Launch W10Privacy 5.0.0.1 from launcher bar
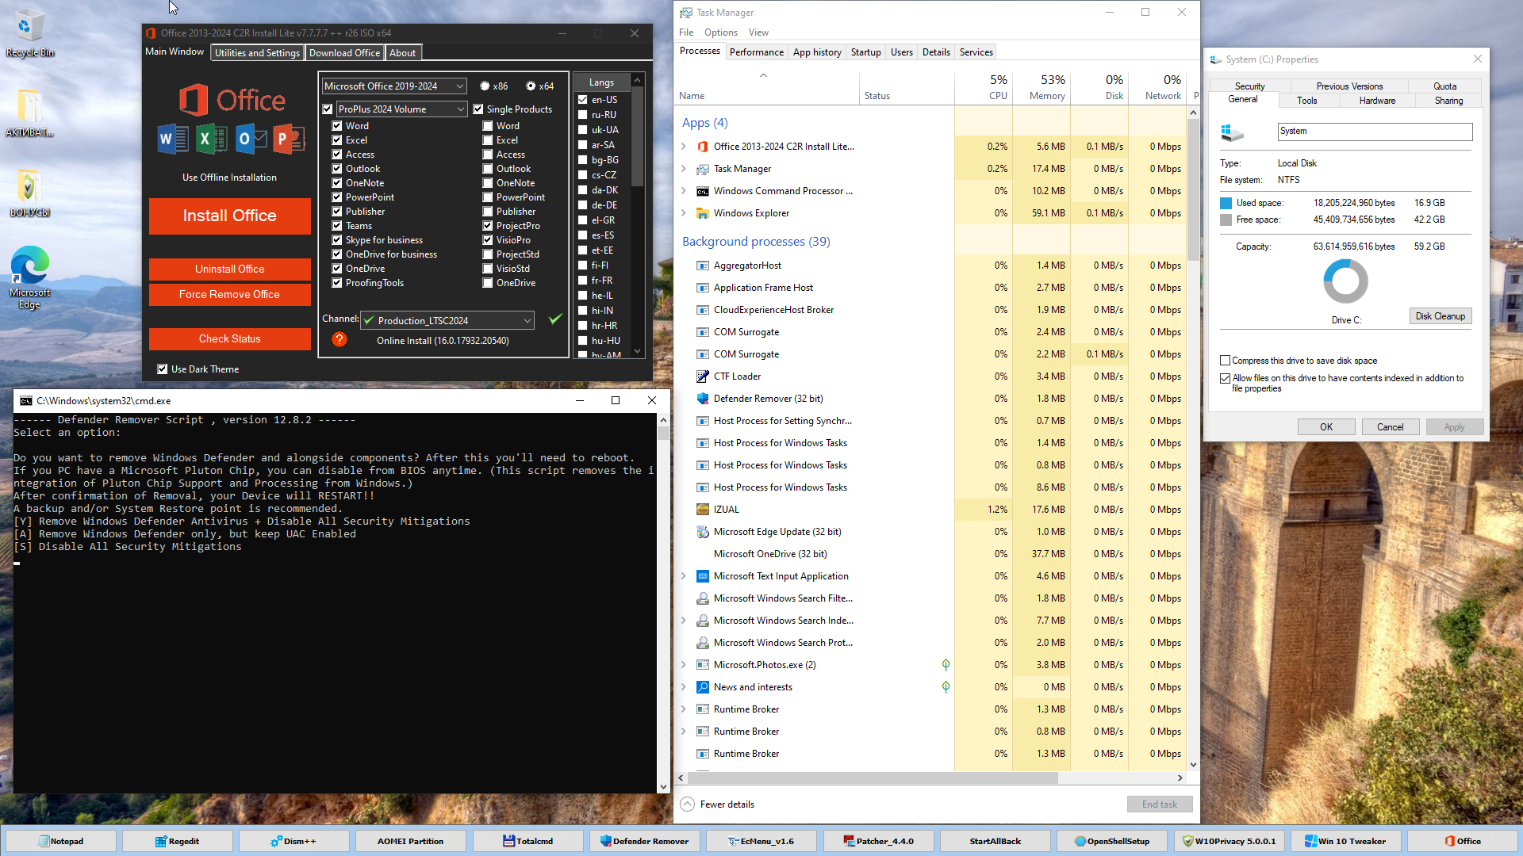Viewport: 1523px width, 856px height. [1228, 841]
